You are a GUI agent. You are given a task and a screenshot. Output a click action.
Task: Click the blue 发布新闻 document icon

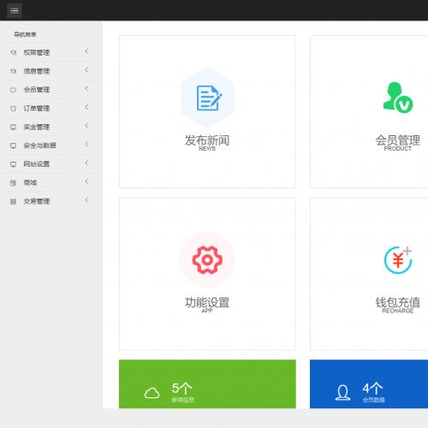click(x=209, y=98)
